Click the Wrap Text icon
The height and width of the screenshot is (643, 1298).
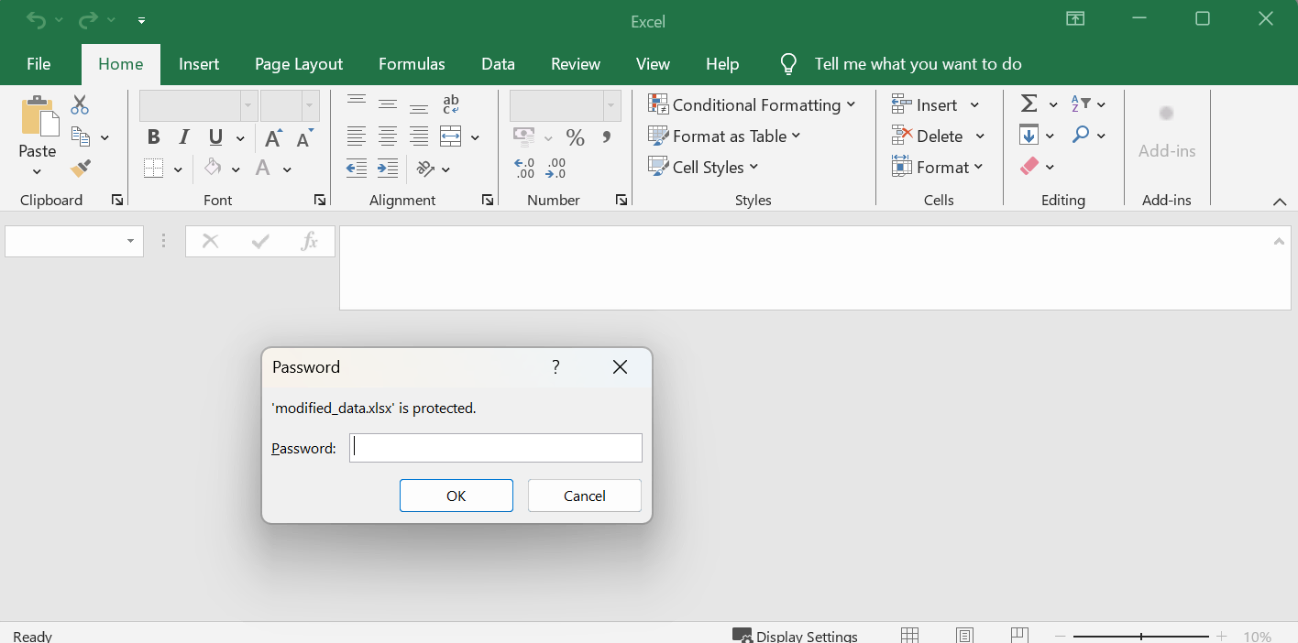point(450,104)
